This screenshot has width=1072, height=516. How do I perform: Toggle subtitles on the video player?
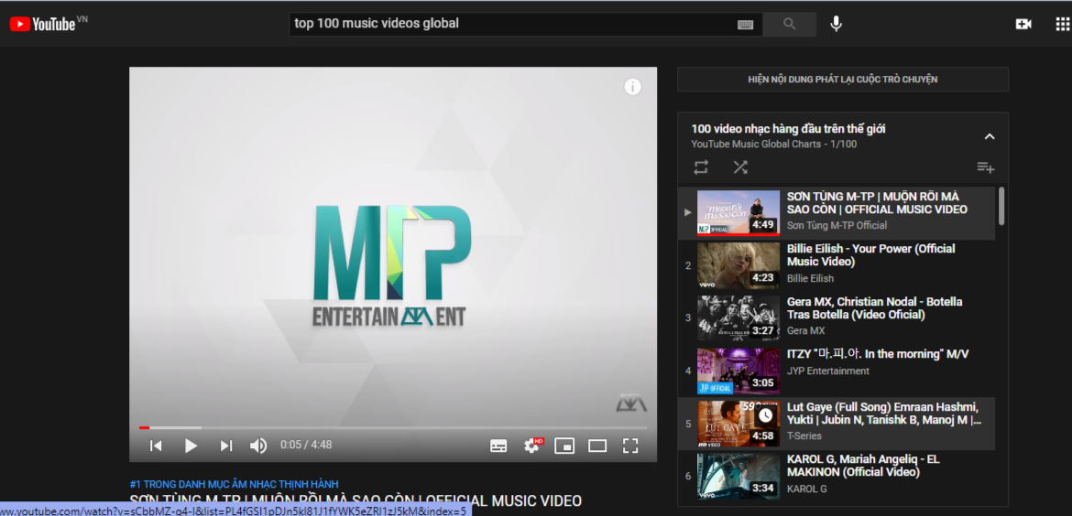(x=498, y=446)
